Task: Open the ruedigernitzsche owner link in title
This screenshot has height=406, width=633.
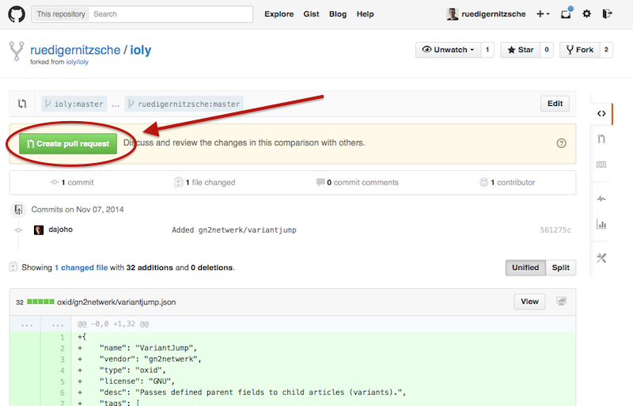Action: tap(75, 50)
